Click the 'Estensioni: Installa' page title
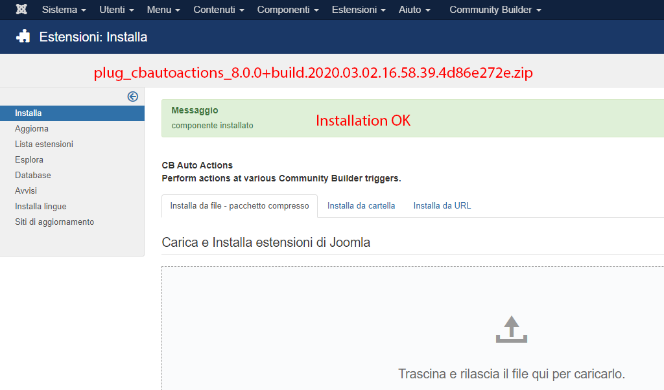The image size is (664, 390). [x=93, y=37]
